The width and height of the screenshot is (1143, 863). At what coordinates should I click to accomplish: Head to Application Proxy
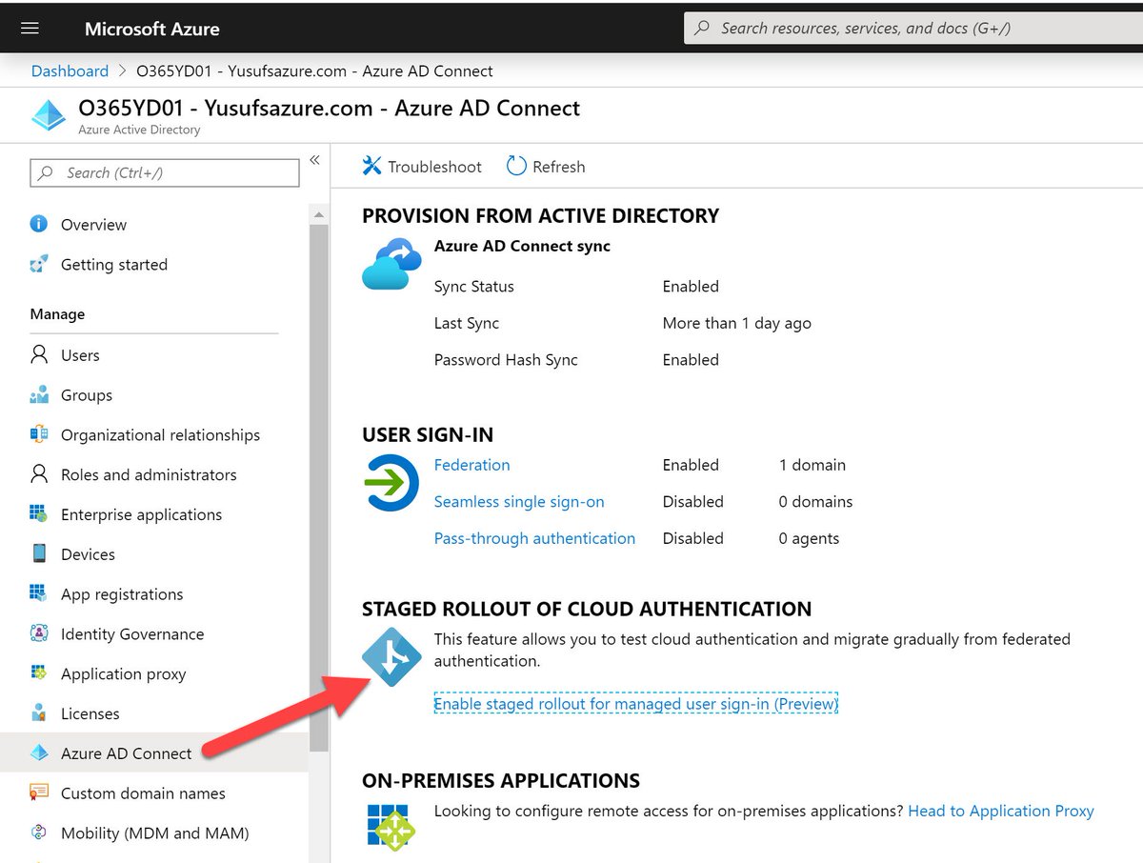click(x=1000, y=811)
